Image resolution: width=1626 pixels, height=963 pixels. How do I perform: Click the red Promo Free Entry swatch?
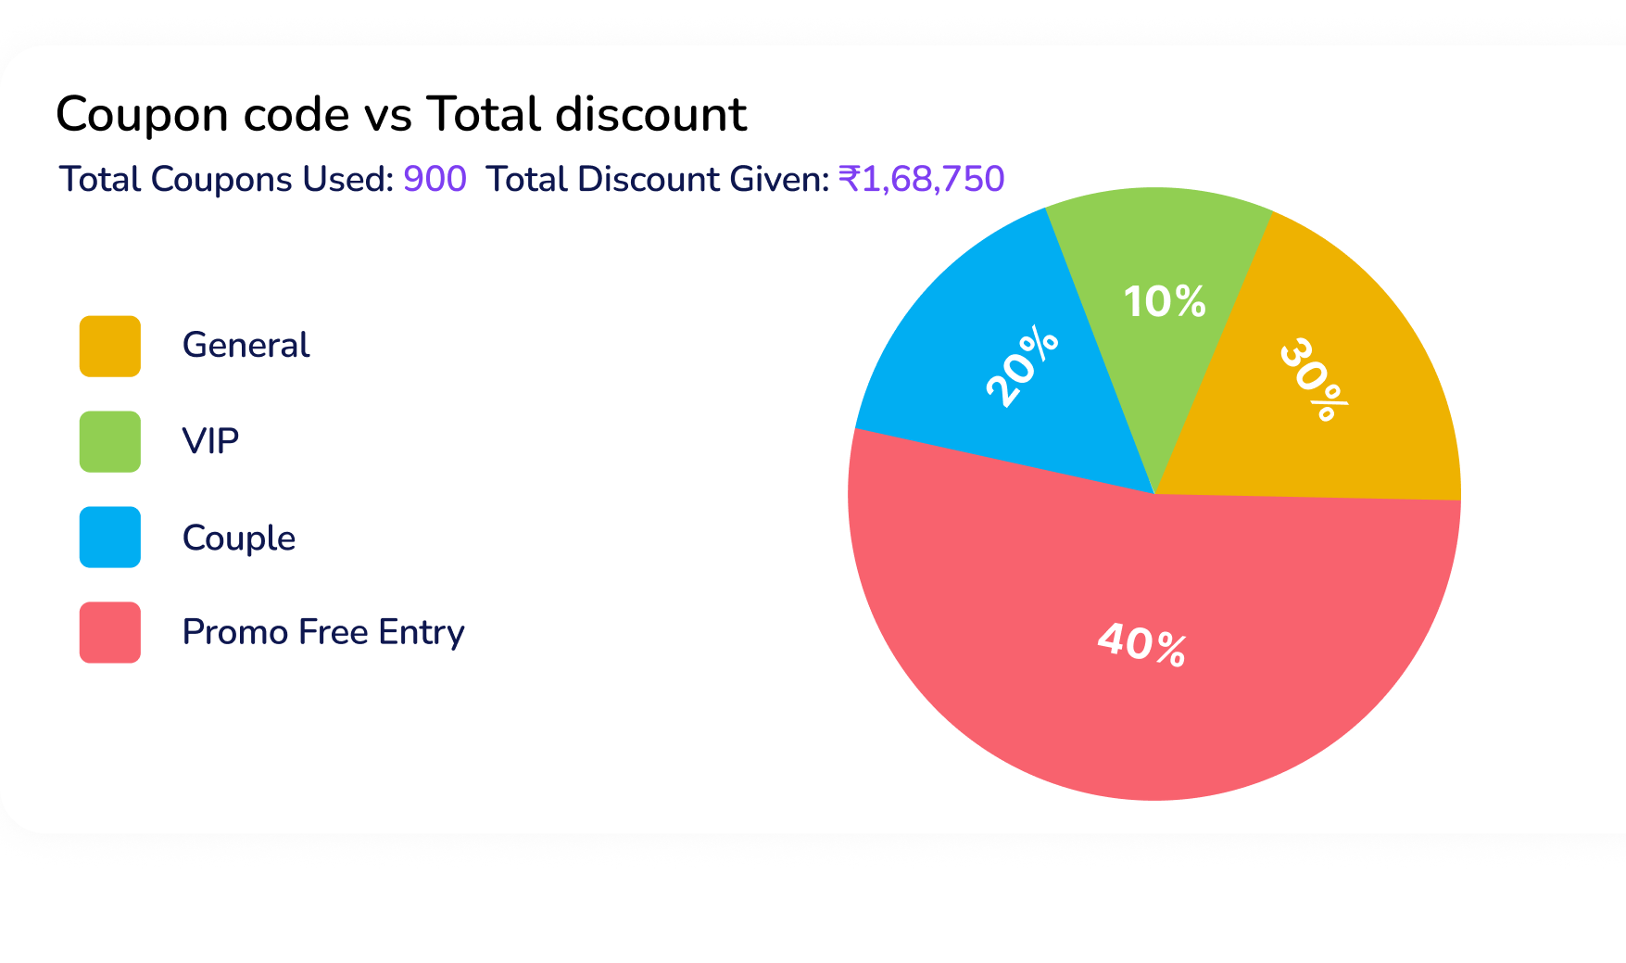(x=109, y=633)
